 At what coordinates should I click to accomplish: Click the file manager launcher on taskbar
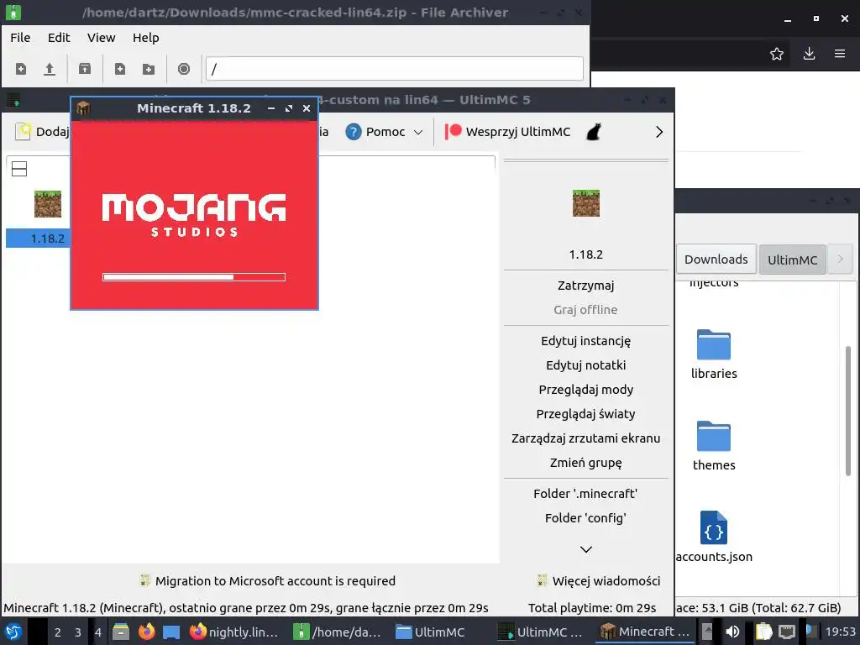(x=121, y=632)
